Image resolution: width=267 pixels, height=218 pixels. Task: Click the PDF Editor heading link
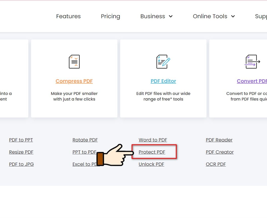tap(163, 81)
